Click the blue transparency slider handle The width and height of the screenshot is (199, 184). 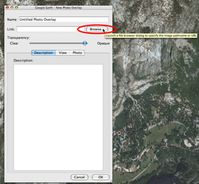point(85,43)
